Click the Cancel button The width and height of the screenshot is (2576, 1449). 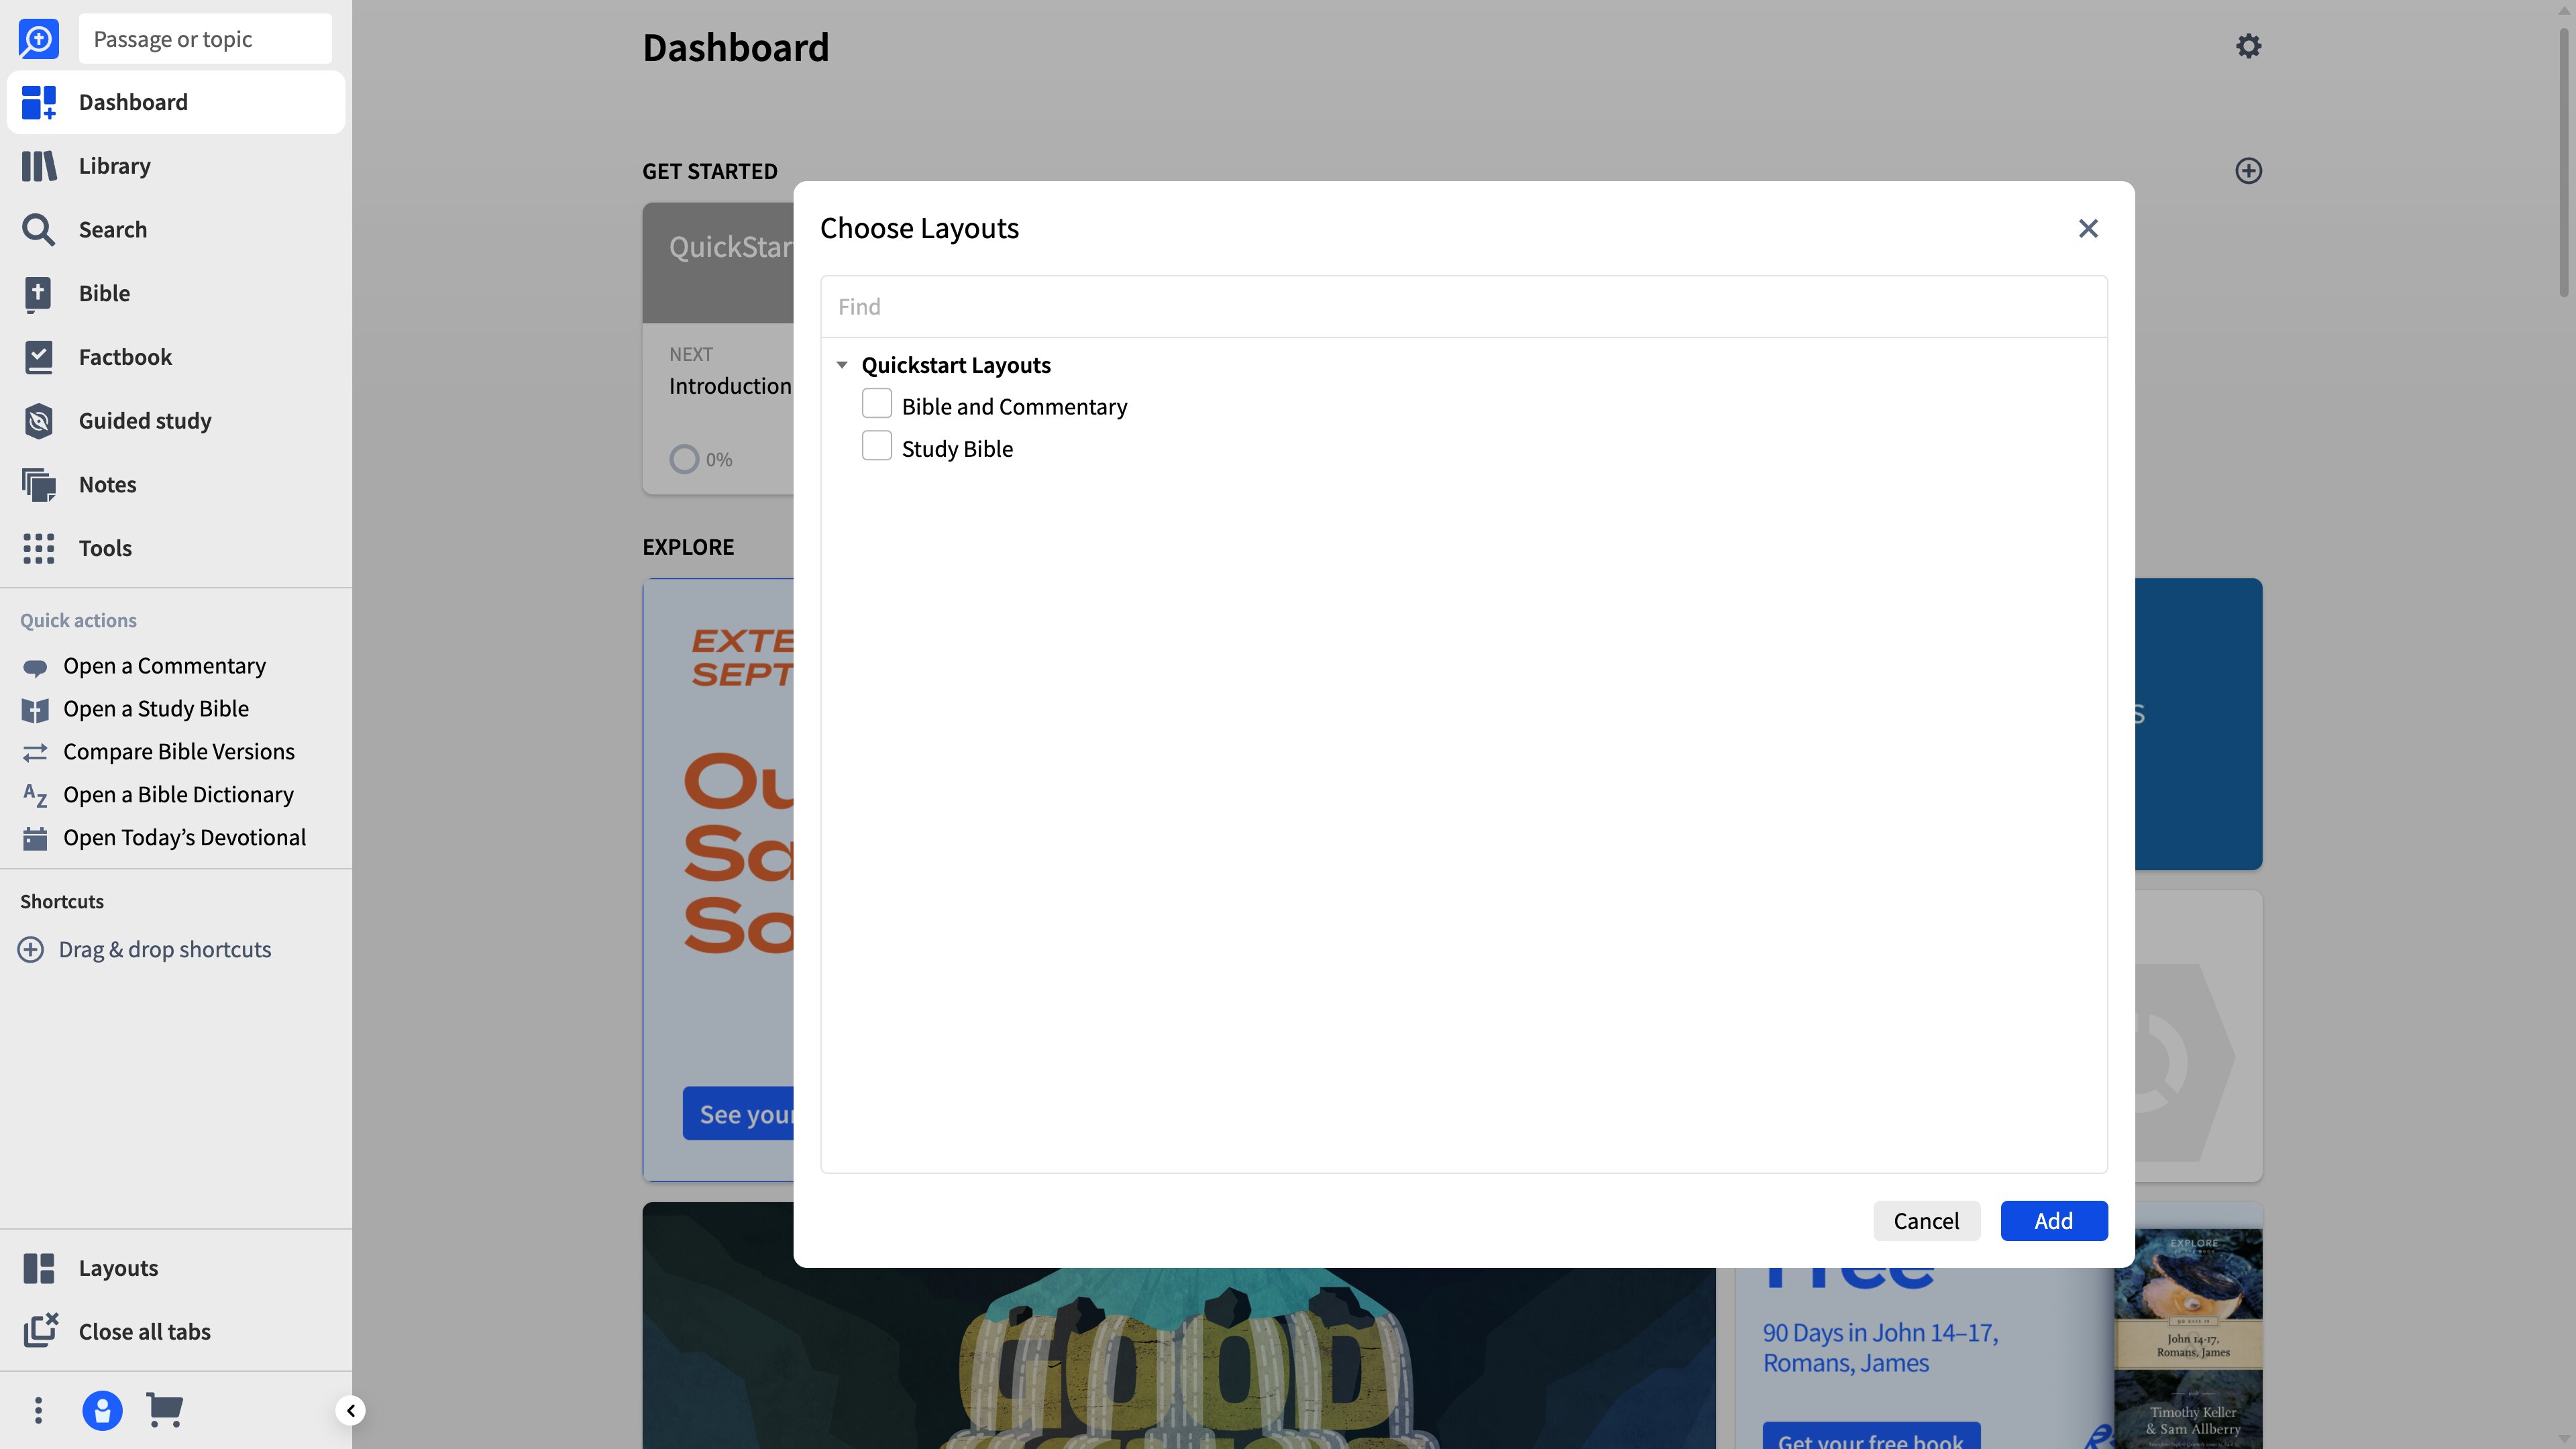(x=1926, y=1221)
